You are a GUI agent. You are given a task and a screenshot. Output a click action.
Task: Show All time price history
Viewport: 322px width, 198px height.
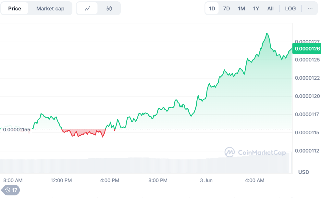click(270, 8)
